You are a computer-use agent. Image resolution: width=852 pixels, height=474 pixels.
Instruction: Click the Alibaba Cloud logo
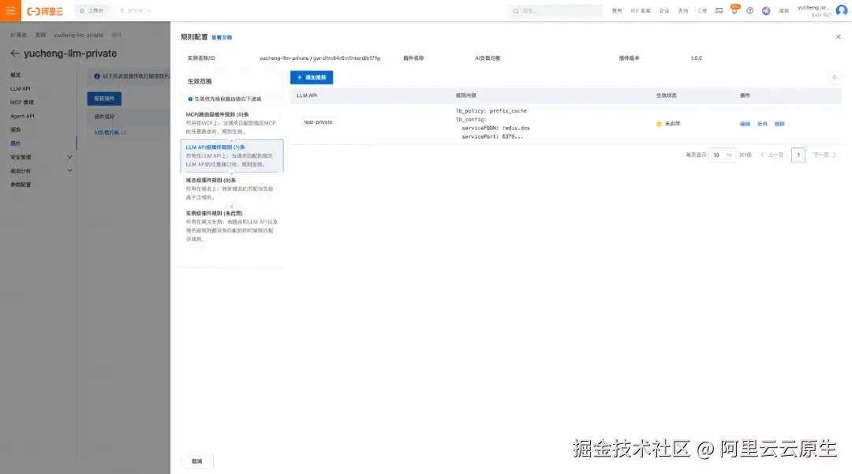tap(45, 11)
